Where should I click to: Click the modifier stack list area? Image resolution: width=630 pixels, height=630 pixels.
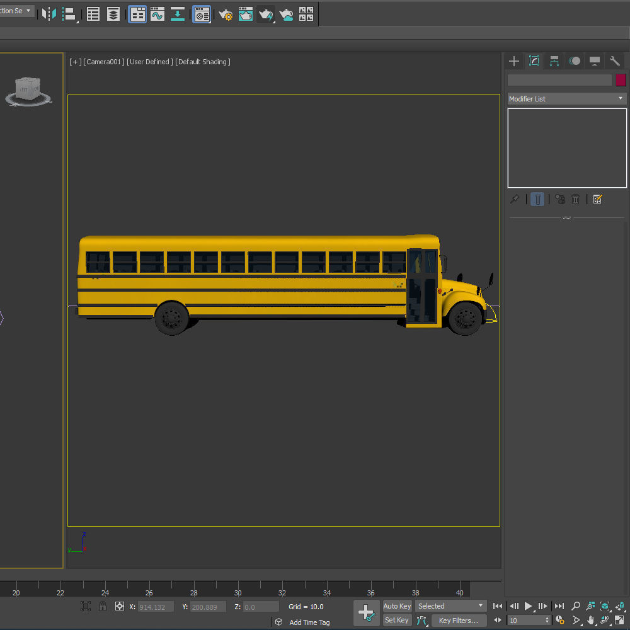[567, 148]
